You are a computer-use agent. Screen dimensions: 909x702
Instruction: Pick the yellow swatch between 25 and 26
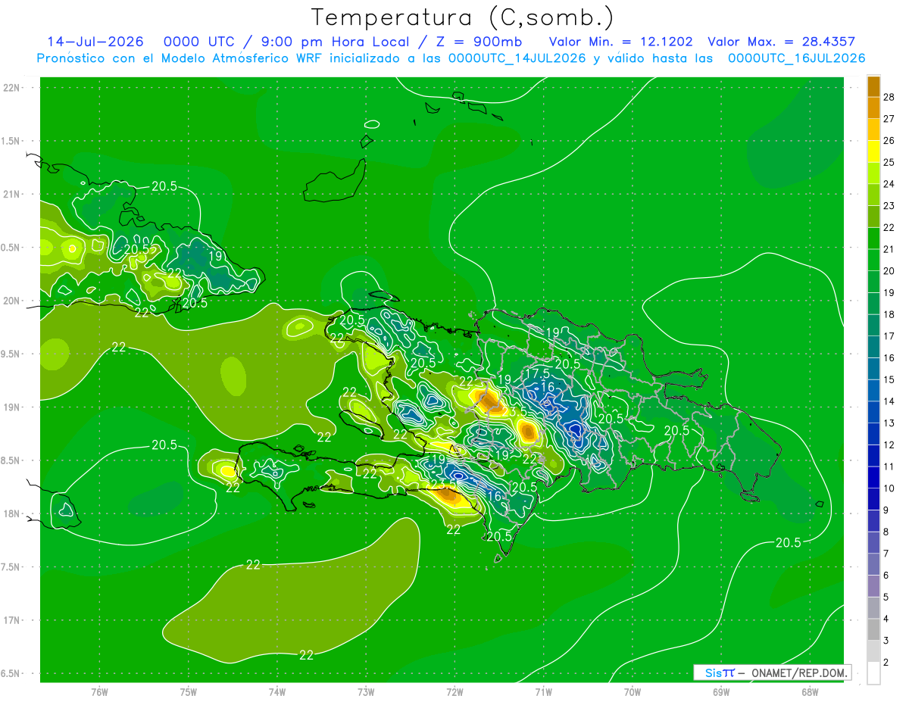click(873, 151)
